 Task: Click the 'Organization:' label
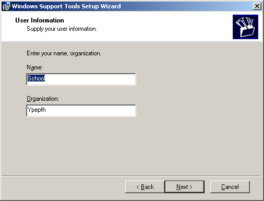pos(43,99)
